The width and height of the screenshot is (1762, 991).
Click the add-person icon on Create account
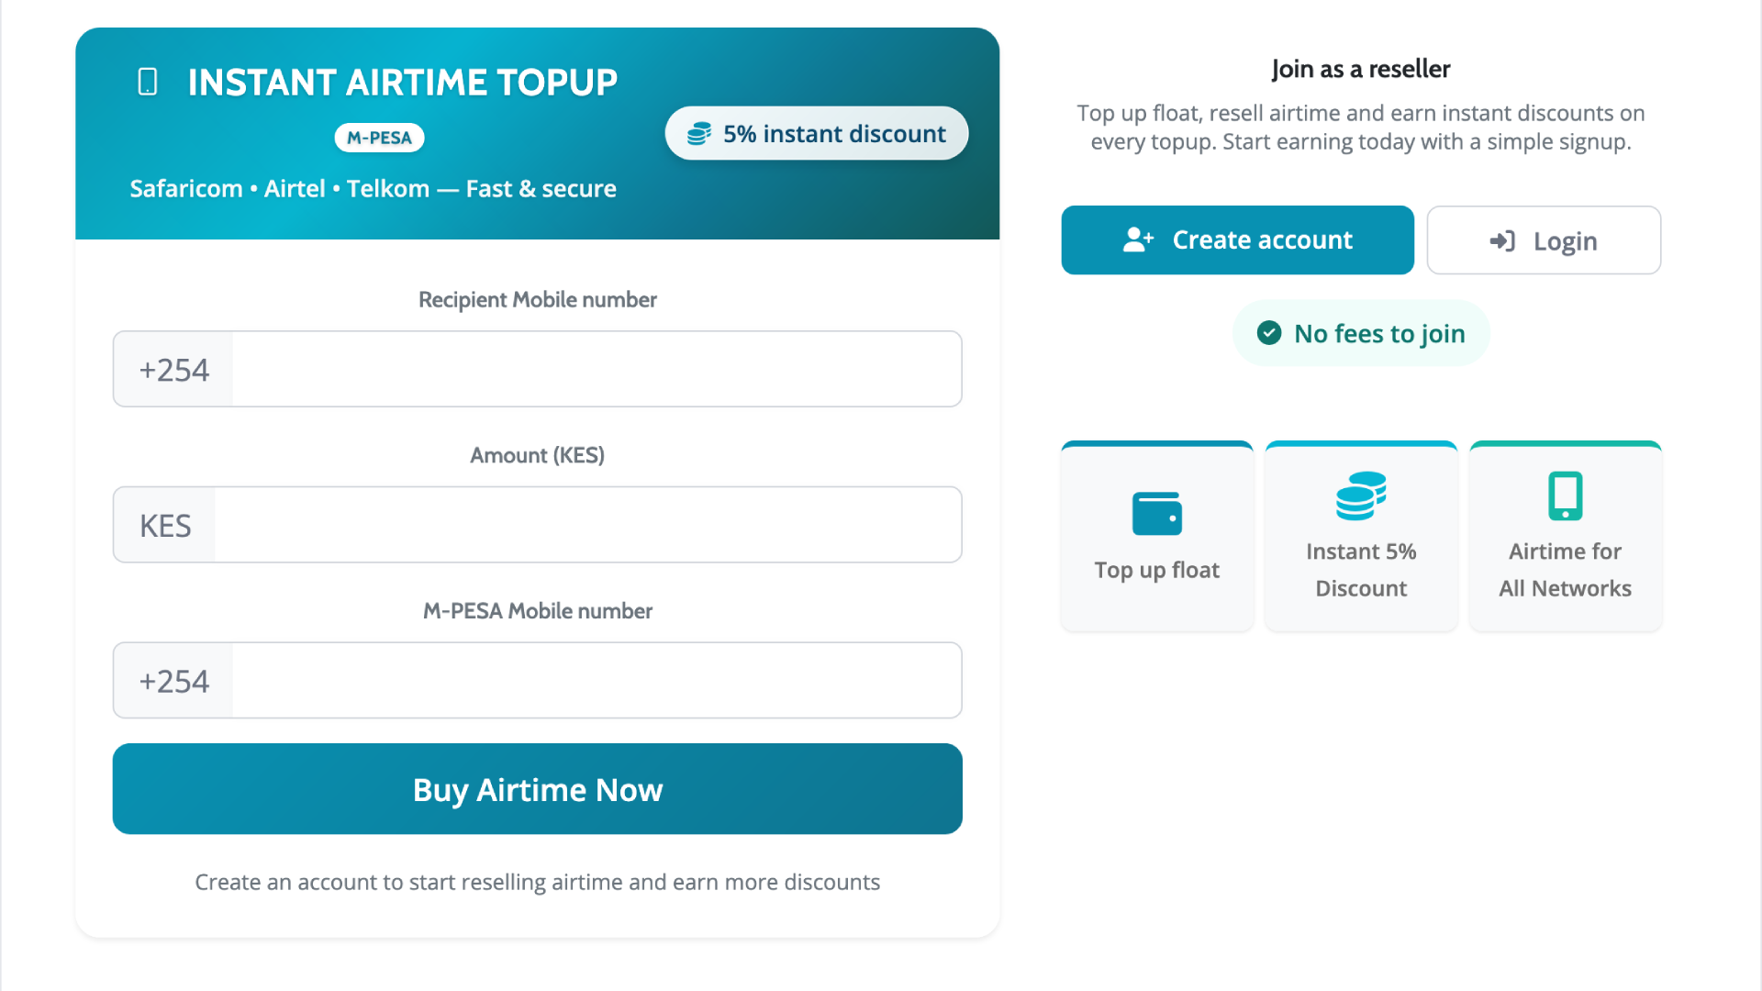(x=1138, y=239)
